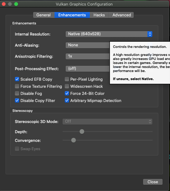Screen dimensions: 170x191
Task: Click the "Internal Resolution:" label
Action: (33, 34)
